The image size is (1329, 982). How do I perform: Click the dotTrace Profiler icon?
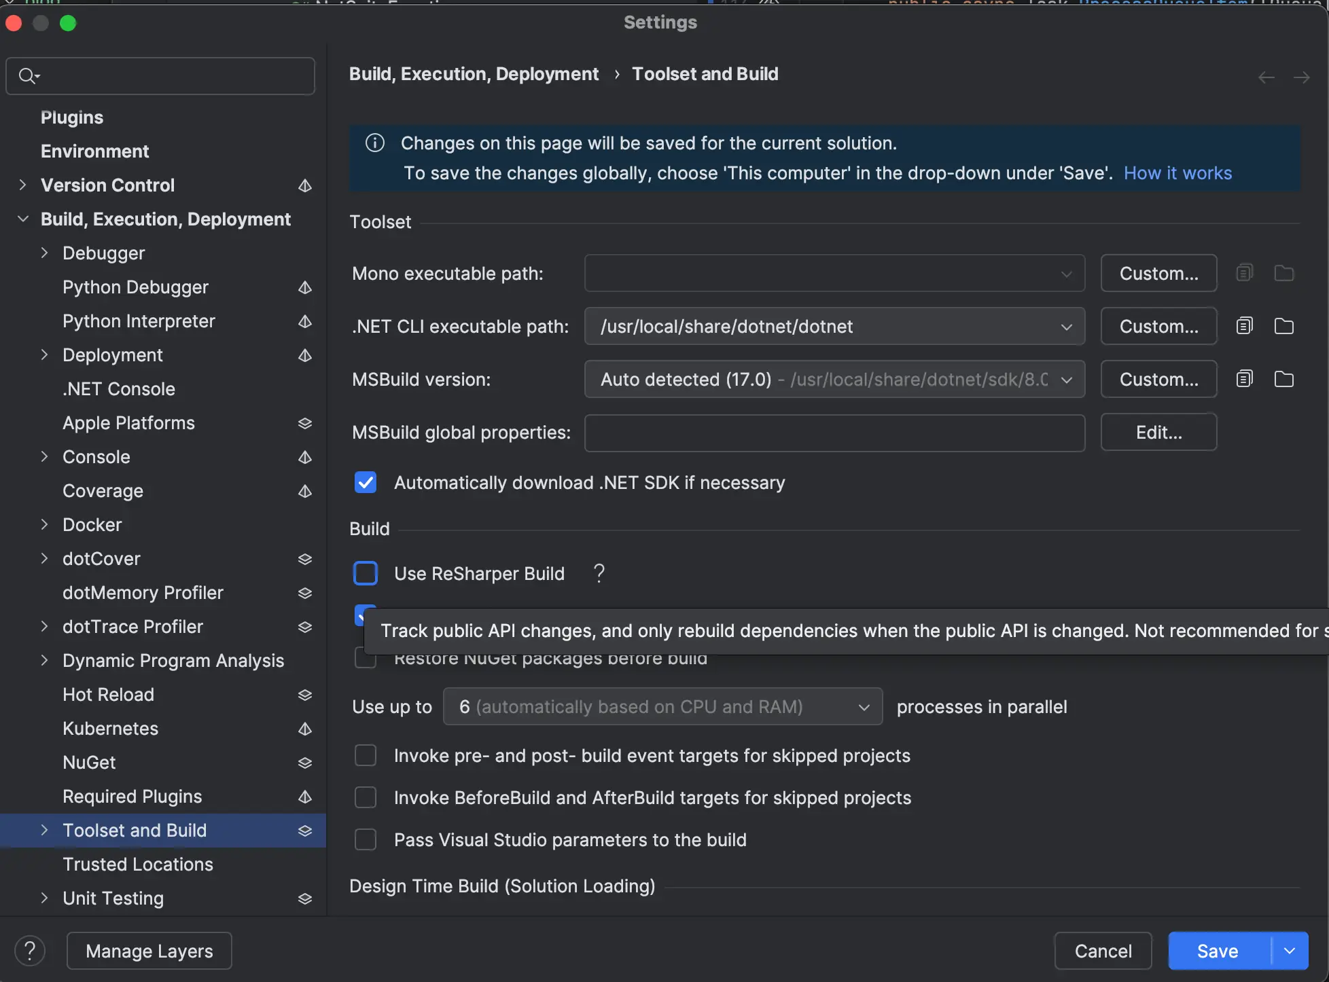tap(304, 627)
